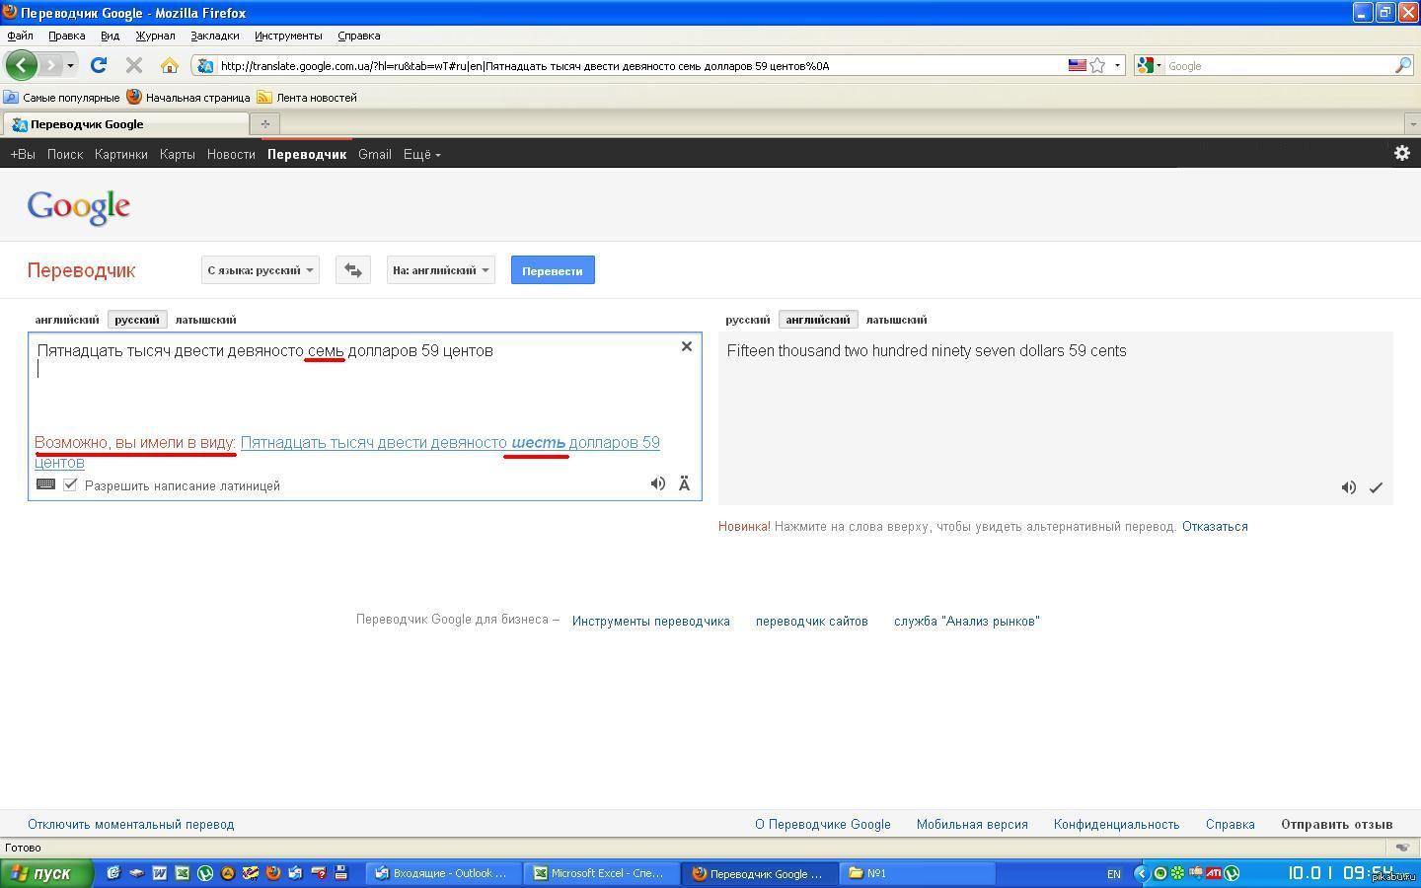Select target language 'латышский' tab
Viewport: 1421px width, 888px height.
[x=896, y=320]
